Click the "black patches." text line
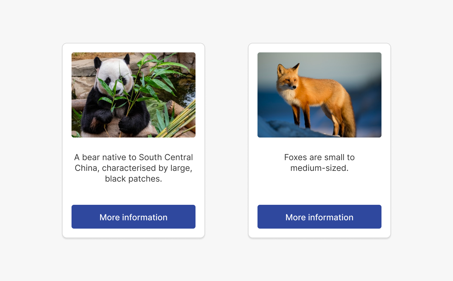 (x=134, y=179)
